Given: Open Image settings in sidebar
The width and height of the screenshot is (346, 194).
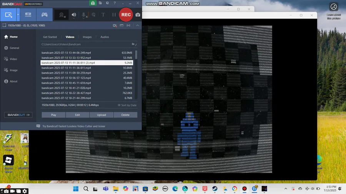Looking at the screenshot, I should click(11, 70).
